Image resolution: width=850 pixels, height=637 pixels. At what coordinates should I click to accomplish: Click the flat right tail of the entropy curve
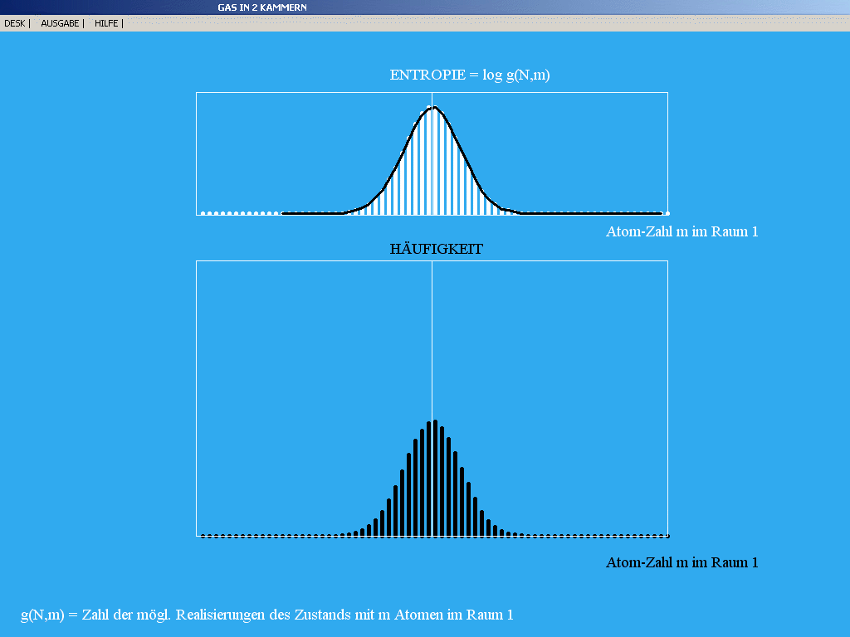589,213
